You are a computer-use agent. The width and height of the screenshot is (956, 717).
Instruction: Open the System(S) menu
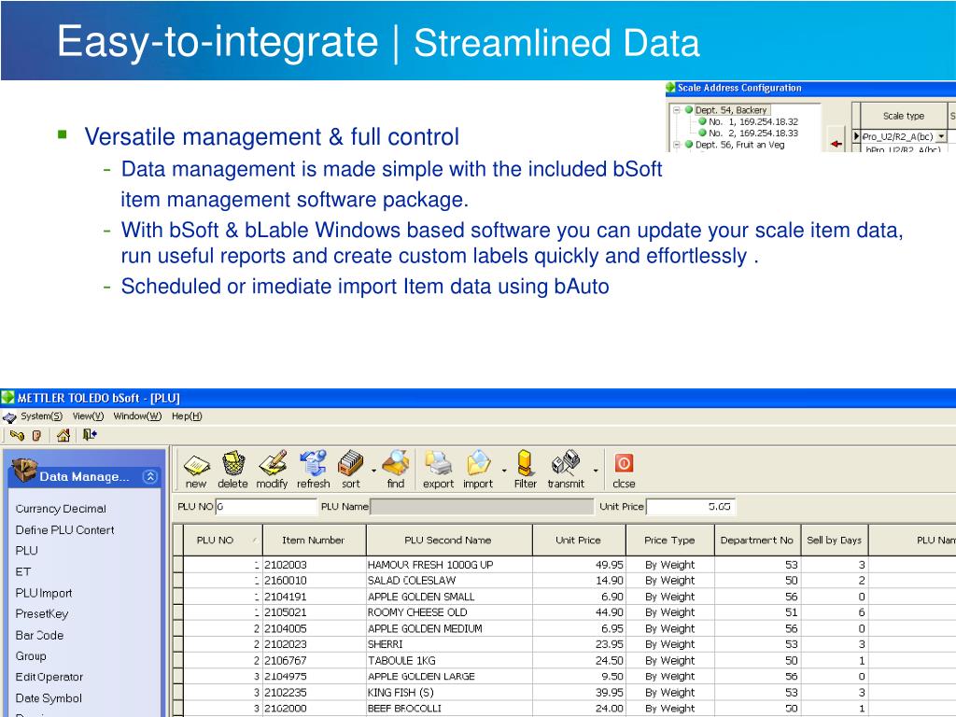[x=41, y=416]
